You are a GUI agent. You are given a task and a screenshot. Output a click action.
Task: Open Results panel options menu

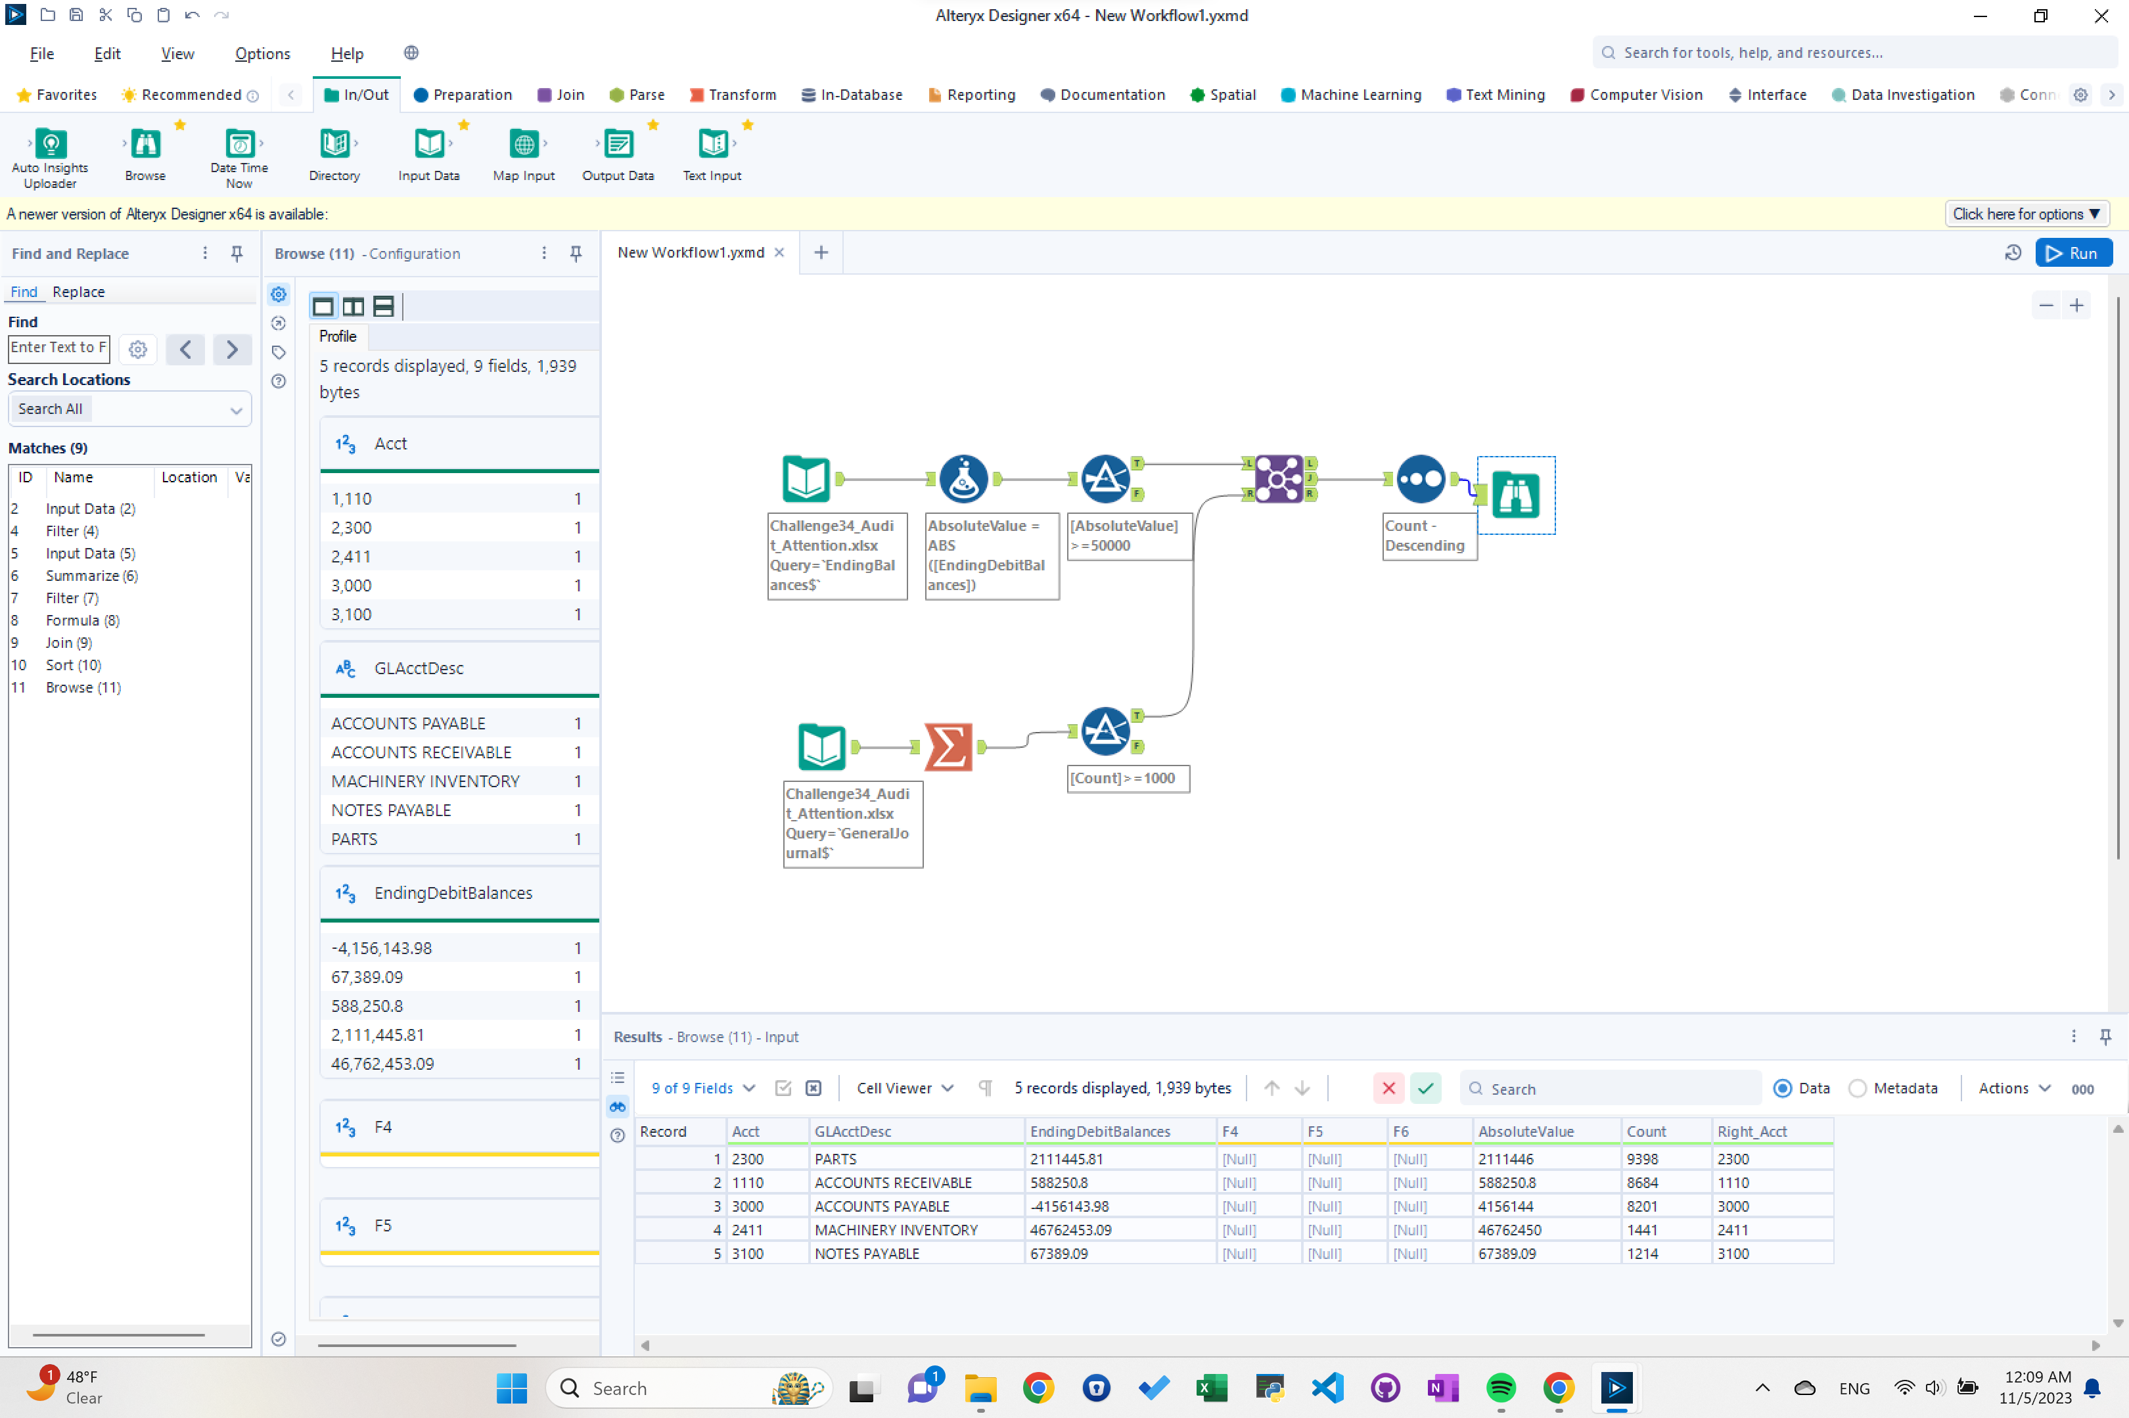(x=2074, y=1036)
